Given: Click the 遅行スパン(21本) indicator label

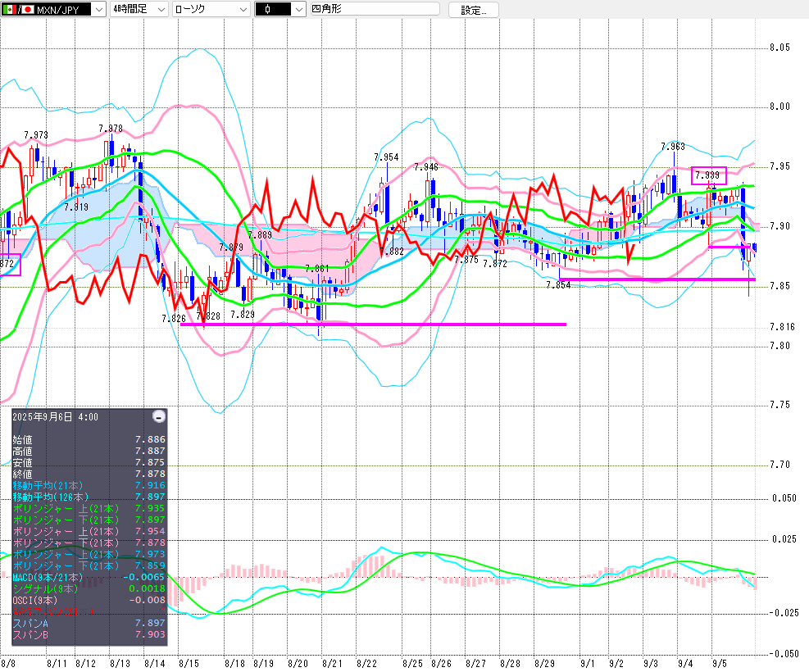Looking at the screenshot, I should pos(53,611).
